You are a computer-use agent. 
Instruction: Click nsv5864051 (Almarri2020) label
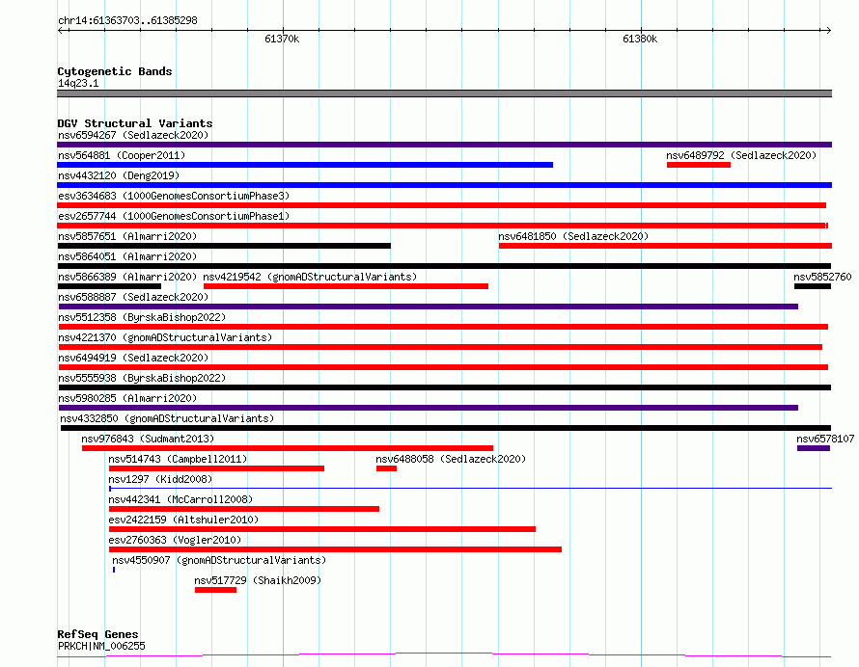coord(127,256)
